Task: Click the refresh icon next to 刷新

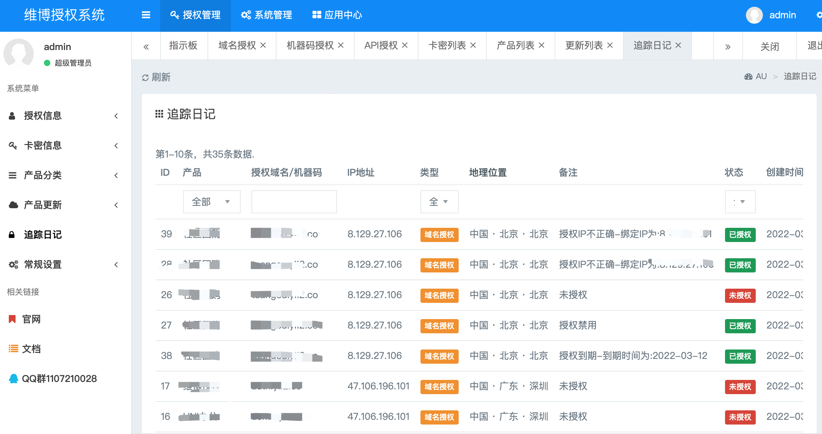Action: (145, 78)
